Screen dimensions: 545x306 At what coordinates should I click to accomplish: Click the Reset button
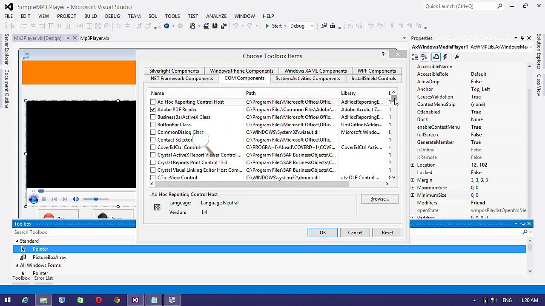click(387, 232)
